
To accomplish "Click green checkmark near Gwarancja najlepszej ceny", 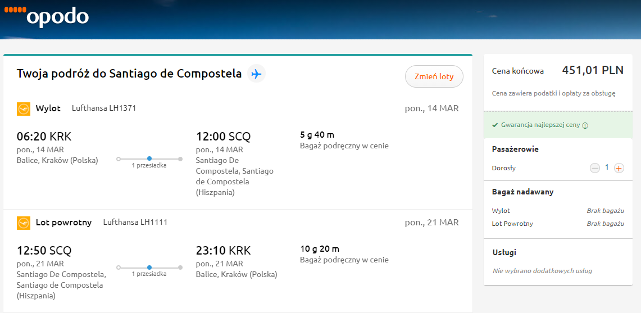I will pos(495,125).
